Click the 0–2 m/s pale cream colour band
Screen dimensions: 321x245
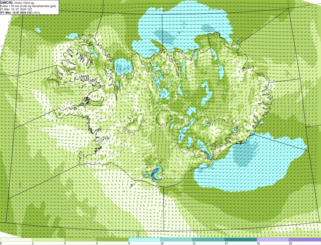point(16,240)
